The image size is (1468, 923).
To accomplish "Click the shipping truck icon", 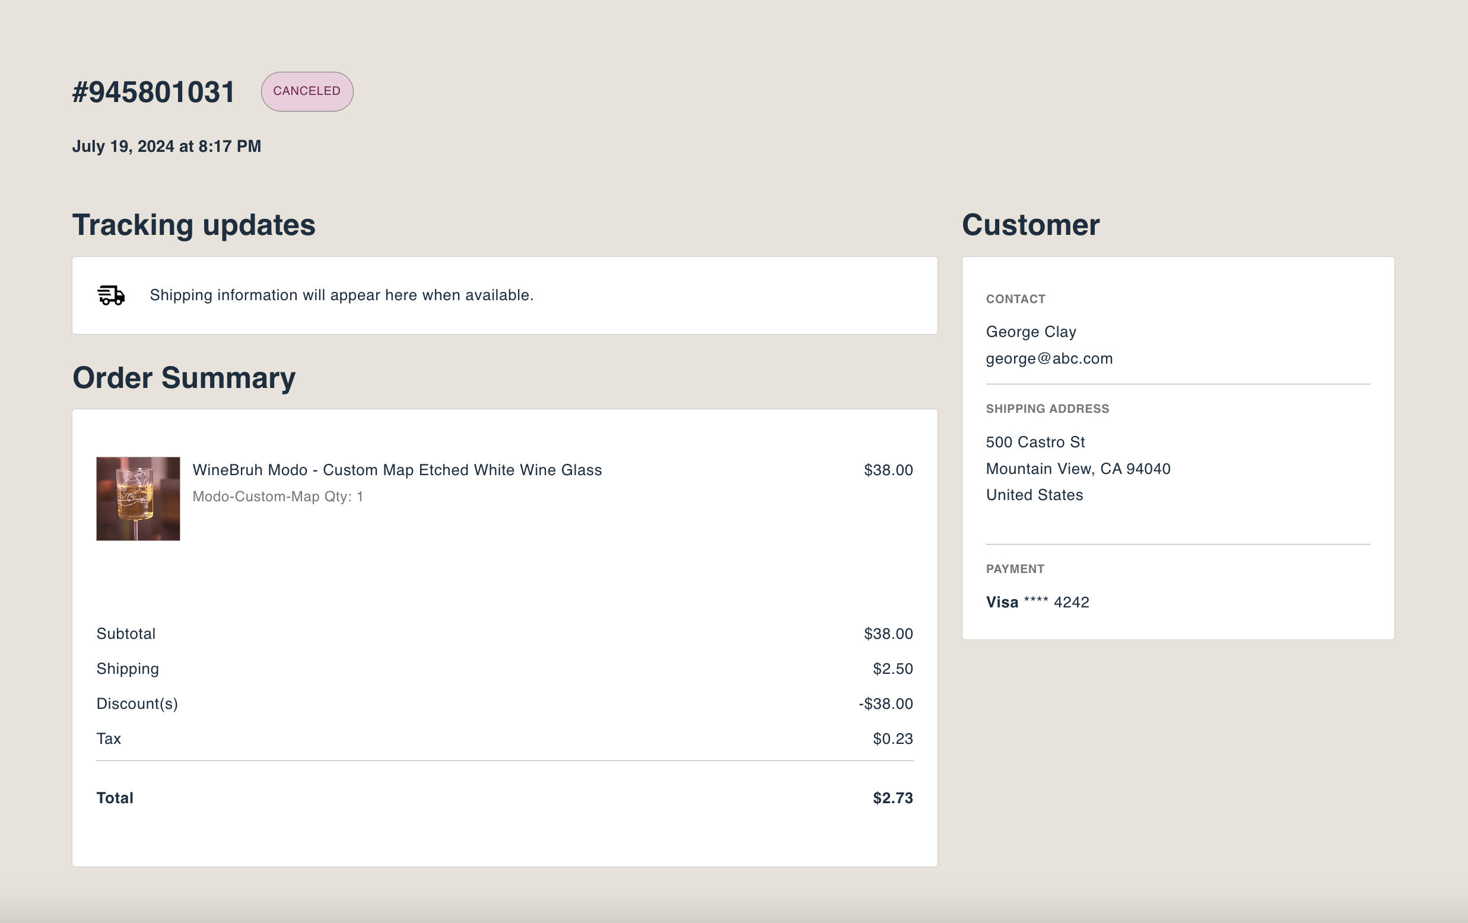I will 111,295.
